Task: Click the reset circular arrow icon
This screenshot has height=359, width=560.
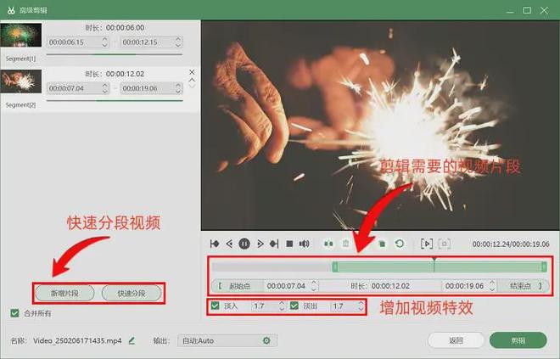Action: tap(400, 244)
